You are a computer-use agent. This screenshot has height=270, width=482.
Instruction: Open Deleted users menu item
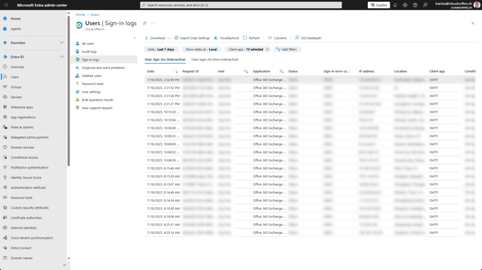(x=92, y=76)
